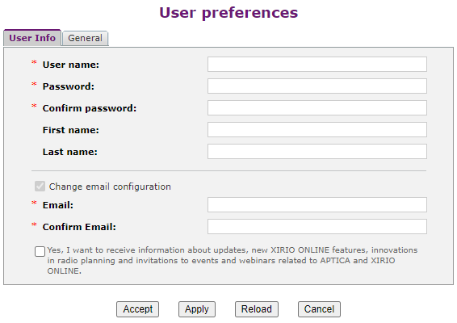Screen dimensions: 457x323
Task: Click the Email address field
Action: 317,205
